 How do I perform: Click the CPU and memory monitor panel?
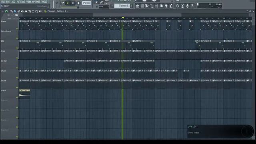pos(209,6)
